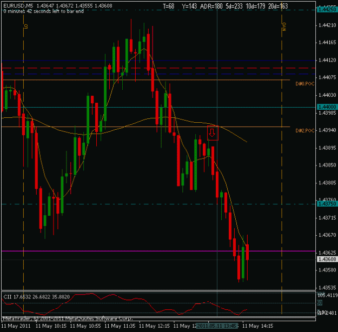Click the '11 May 11:35' time axis label
The image size is (338, 332).
click(120, 326)
